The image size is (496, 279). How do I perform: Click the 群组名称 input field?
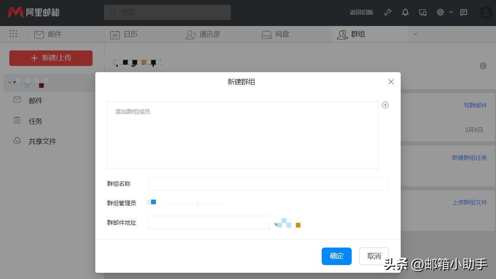pos(268,184)
